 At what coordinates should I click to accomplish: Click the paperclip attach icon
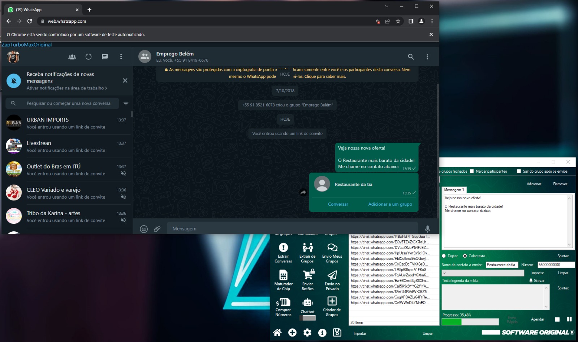[x=157, y=229]
